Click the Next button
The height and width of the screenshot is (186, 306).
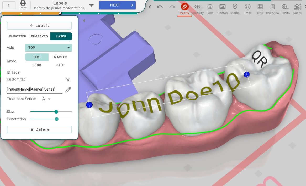coord(118,5)
